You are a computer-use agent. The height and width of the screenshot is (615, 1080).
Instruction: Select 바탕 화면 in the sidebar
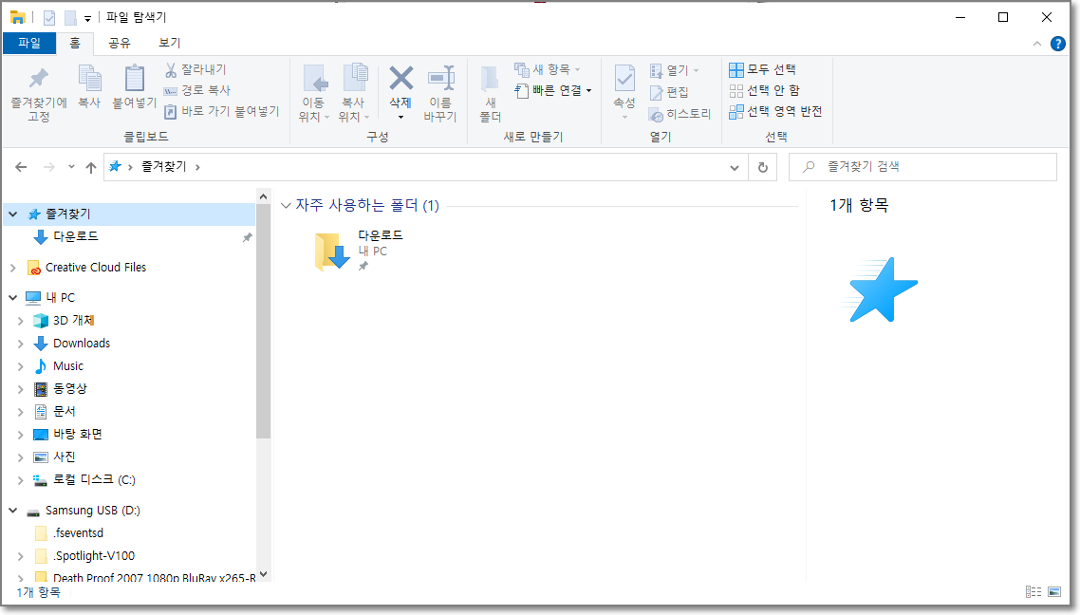pos(78,434)
